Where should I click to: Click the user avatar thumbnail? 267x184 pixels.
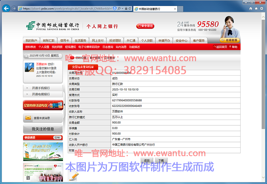29,67
